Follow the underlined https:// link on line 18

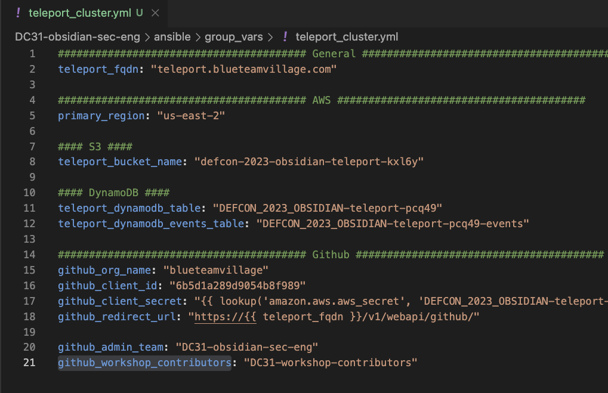[225, 317]
